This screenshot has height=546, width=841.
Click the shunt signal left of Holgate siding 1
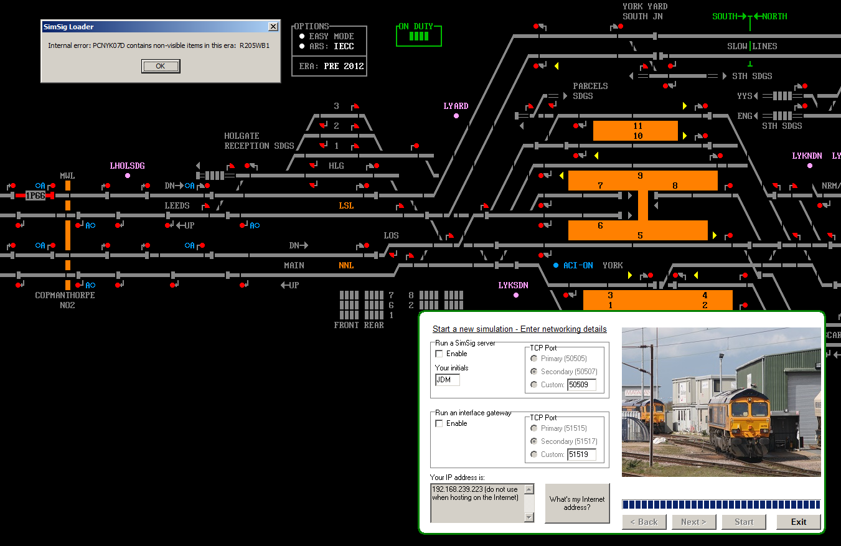[323, 146]
